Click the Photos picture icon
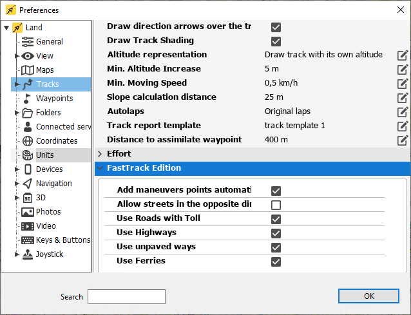411x315 pixels. coord(28,212)
